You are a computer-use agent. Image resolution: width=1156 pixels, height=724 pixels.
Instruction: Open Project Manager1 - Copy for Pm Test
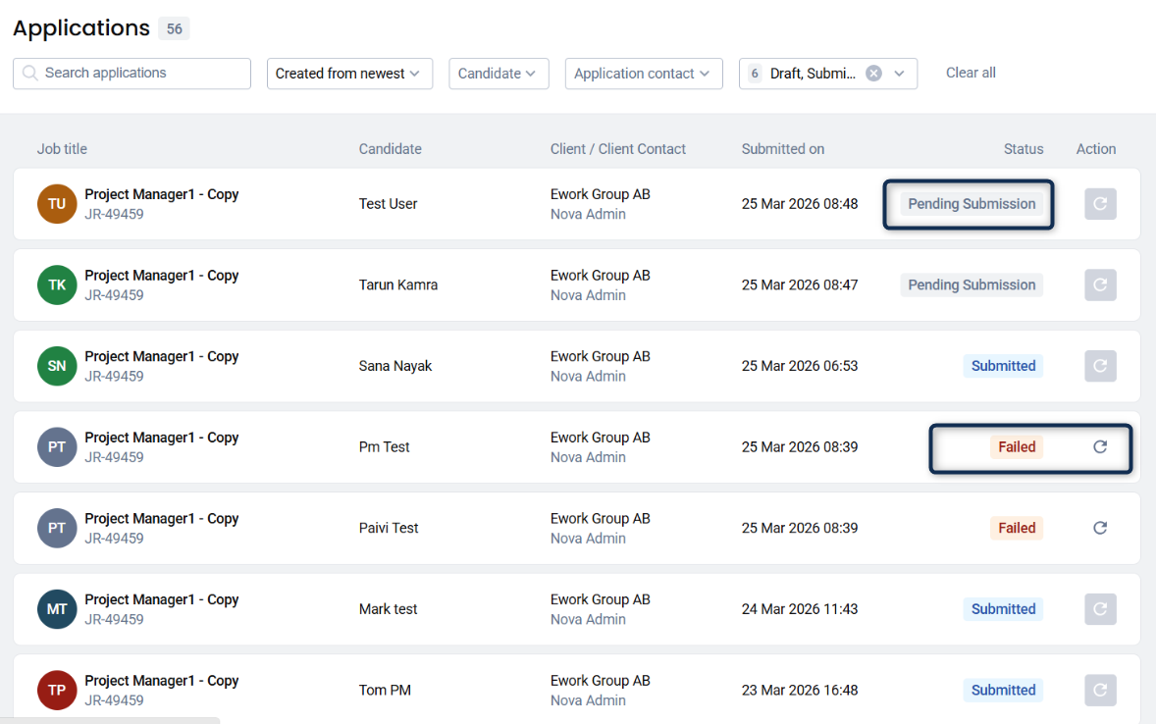(x=162, y=438)
